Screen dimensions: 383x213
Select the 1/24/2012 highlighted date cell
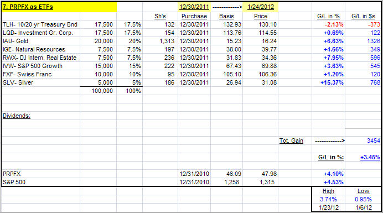[x=260, y=7]
